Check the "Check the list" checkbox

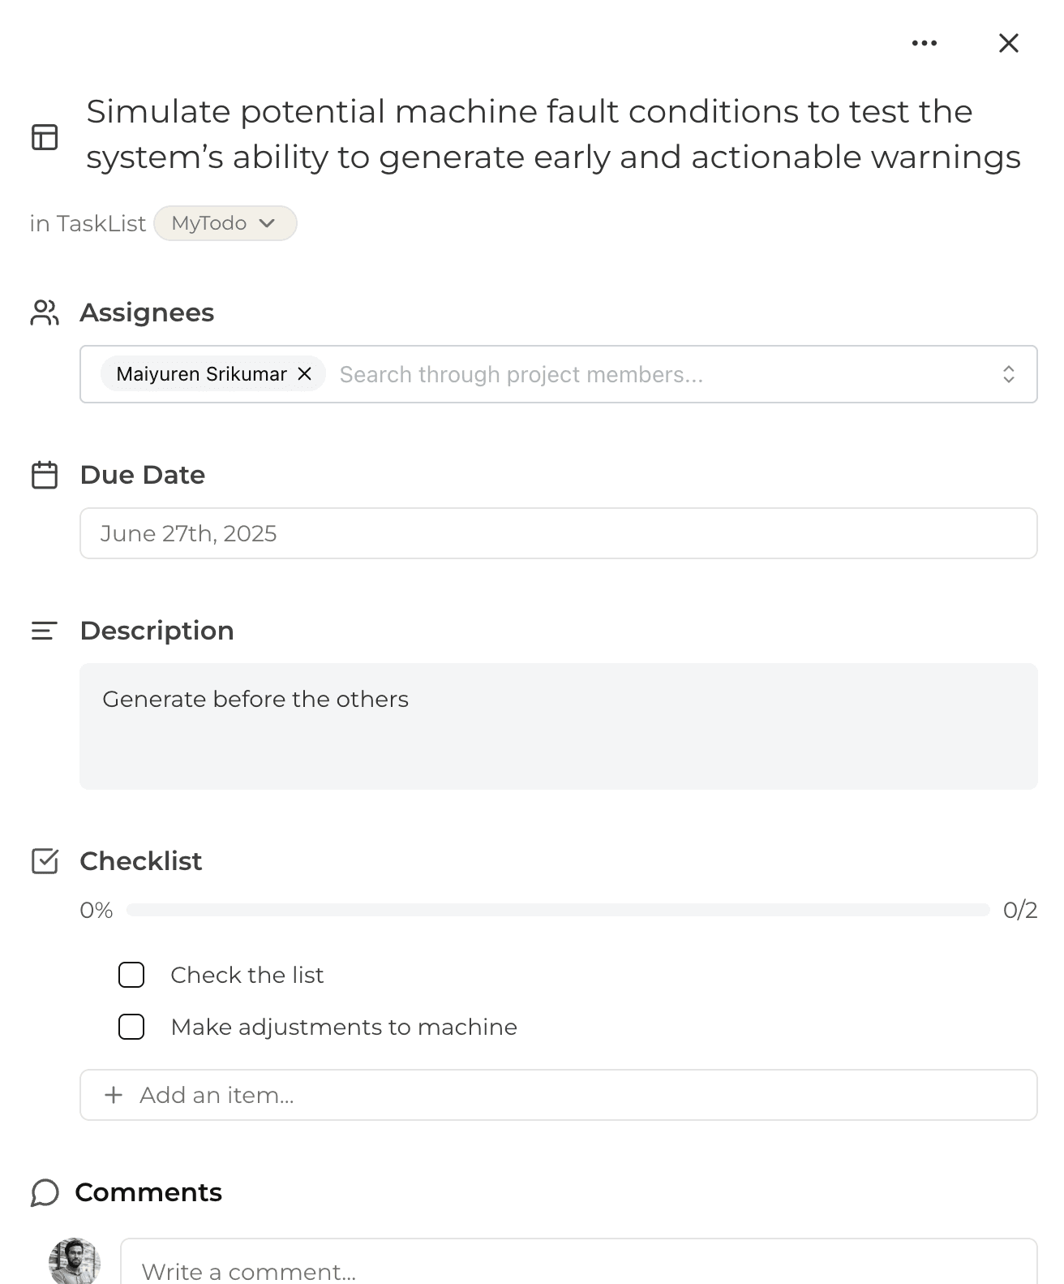click(131, 975)
